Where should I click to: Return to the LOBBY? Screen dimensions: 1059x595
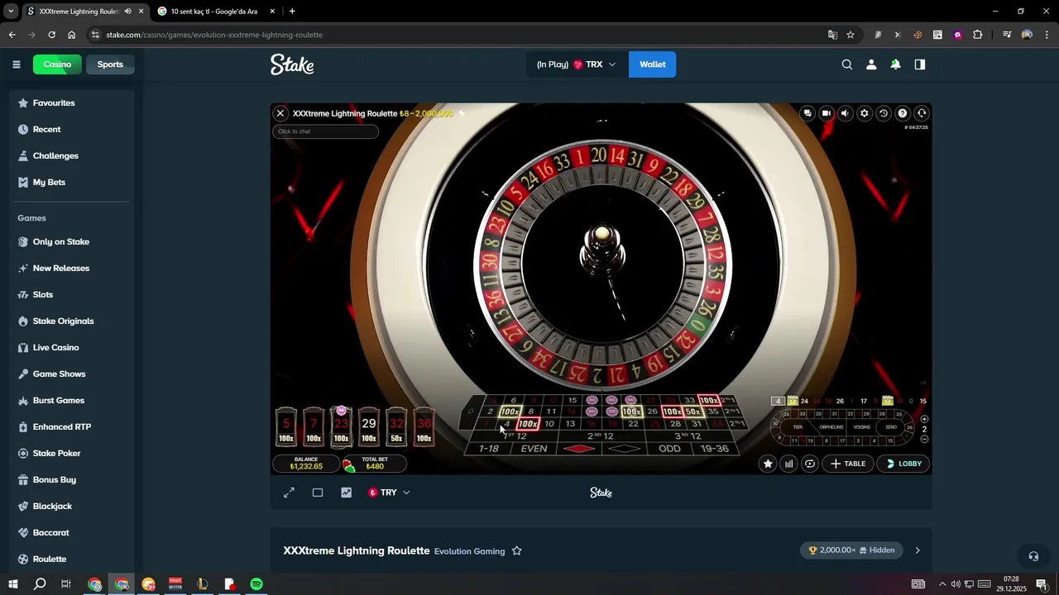pos(903,464)
